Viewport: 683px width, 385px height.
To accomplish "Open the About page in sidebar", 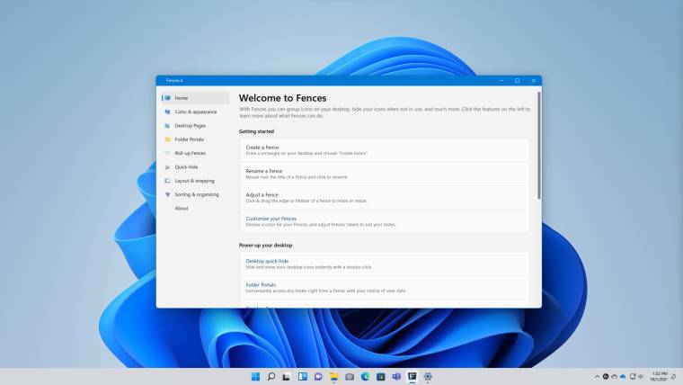I will point(182,208).
